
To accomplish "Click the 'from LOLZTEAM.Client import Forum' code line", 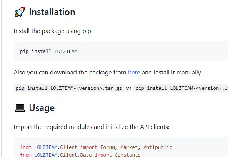I will [96, 147].
